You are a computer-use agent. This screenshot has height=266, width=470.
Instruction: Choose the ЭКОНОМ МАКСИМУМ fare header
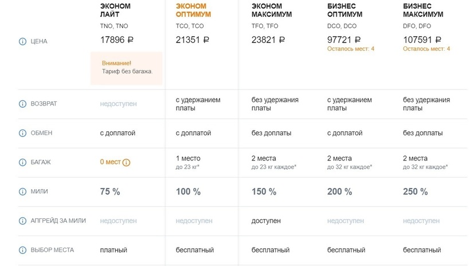point(271,10)
